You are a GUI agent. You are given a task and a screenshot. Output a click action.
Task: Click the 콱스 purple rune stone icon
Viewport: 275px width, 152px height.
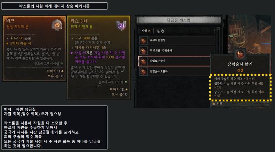[121, 25]
